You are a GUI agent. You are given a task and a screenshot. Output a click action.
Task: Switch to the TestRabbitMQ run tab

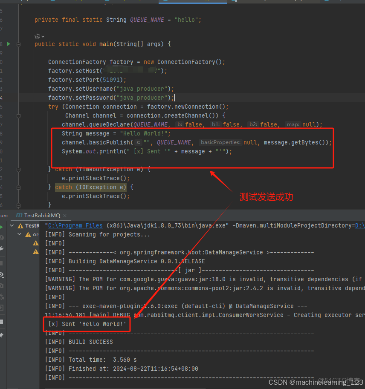[39, 215]
